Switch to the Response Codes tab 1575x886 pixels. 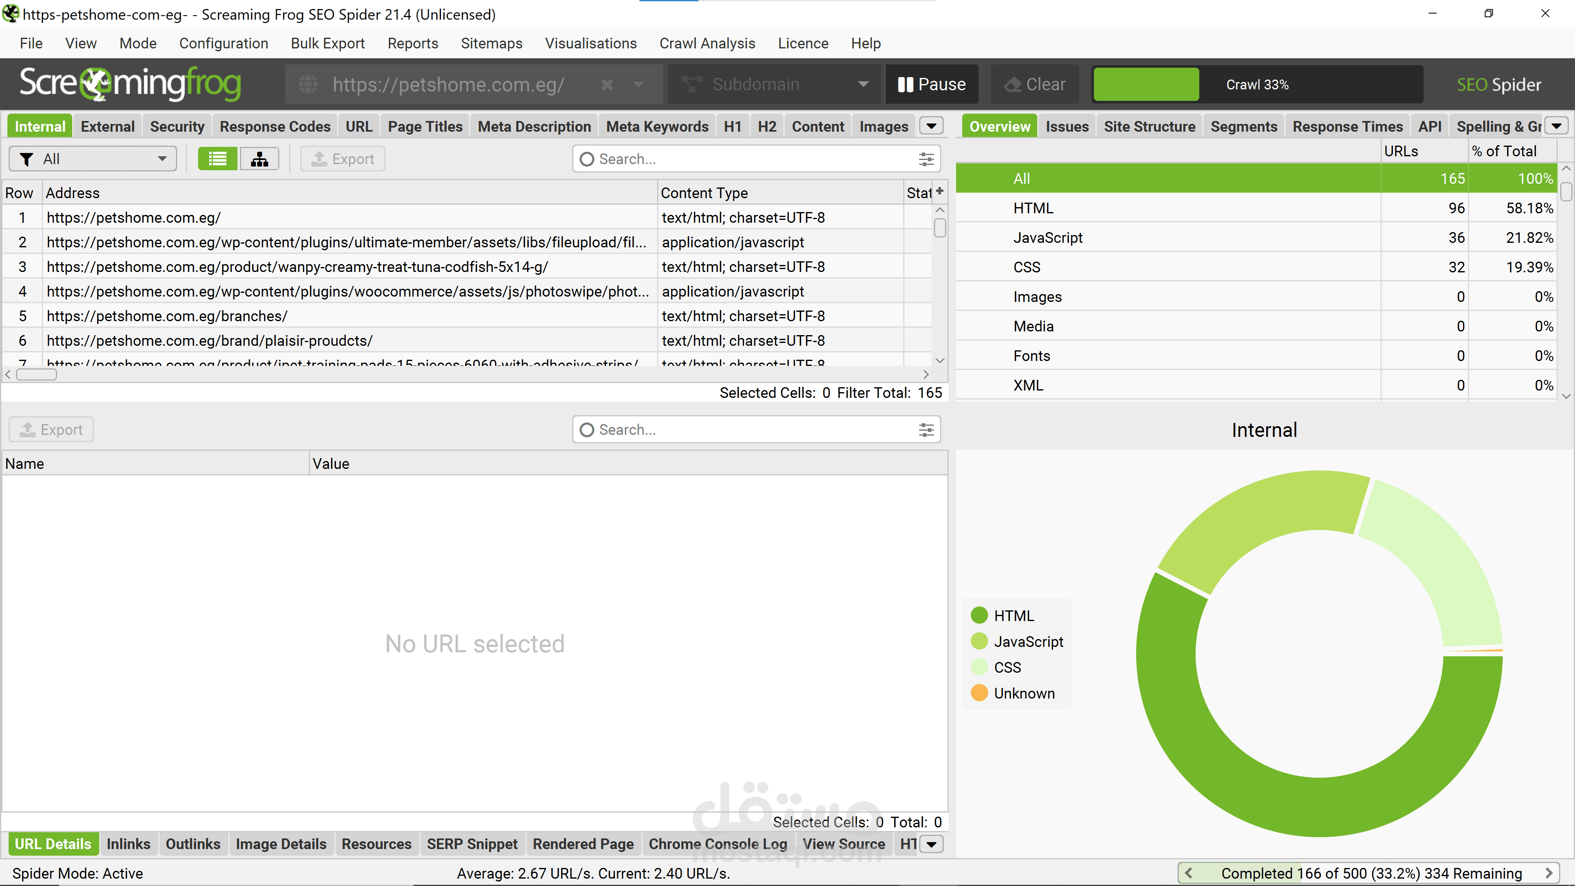pos(275,127)
